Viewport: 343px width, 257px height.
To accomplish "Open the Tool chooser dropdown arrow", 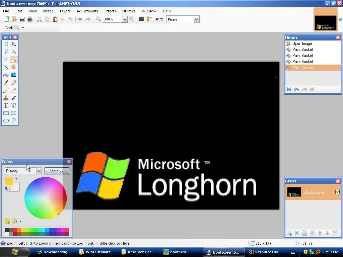I will [23, 27].
